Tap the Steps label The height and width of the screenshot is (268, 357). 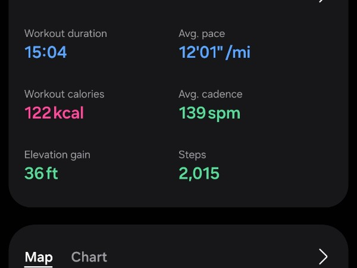click(x=192, y=155)
